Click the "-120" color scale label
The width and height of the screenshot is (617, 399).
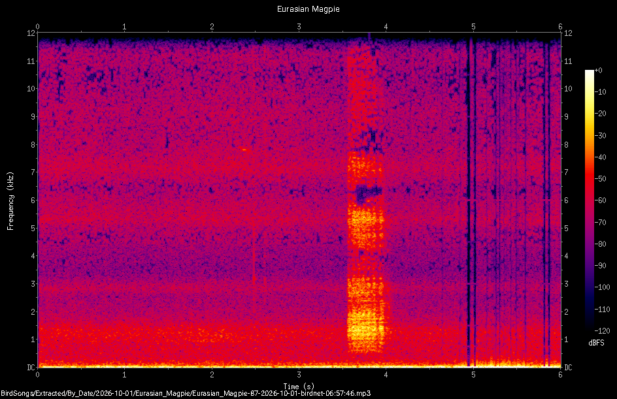602,331
